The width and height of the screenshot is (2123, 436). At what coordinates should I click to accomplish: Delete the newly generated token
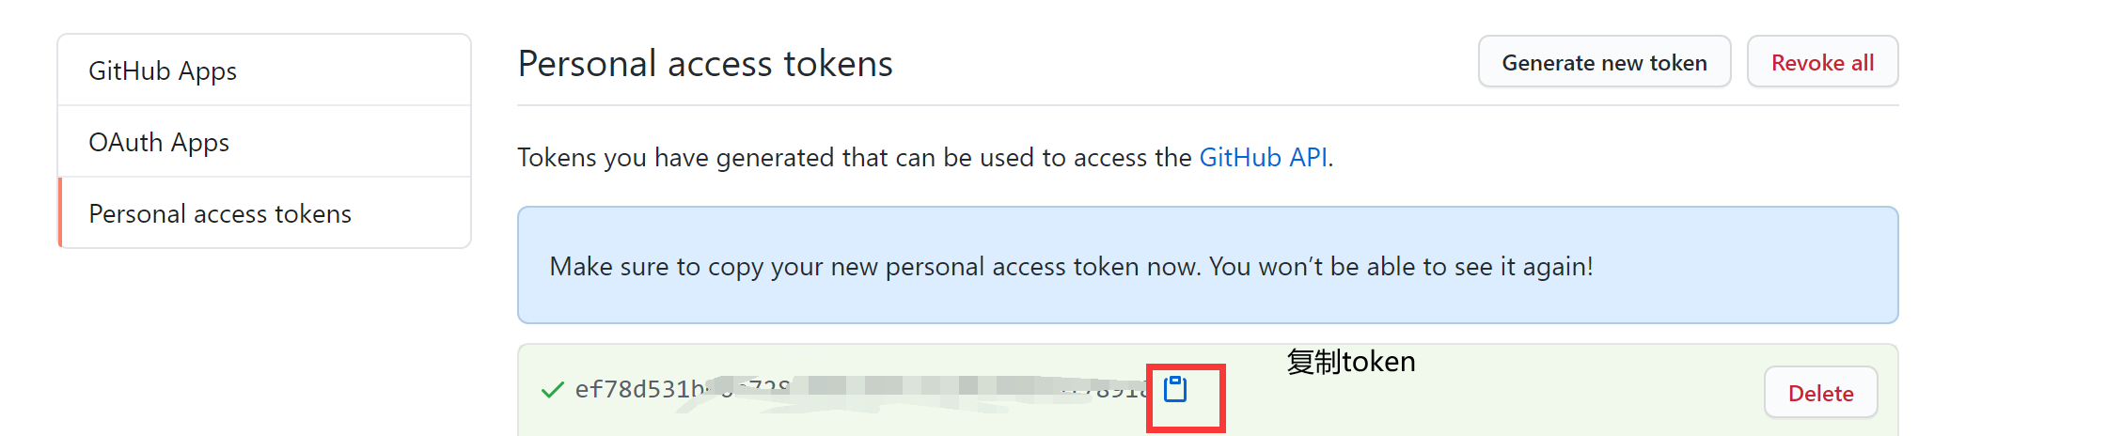[1820, 393]
